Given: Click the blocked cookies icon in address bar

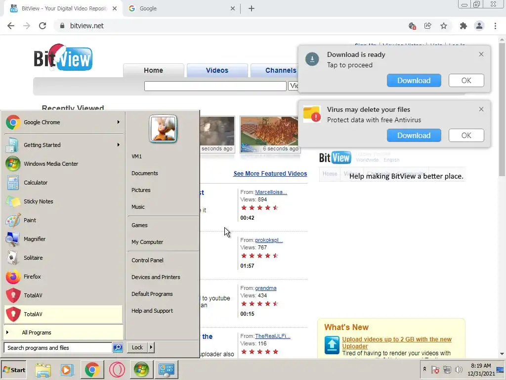Looking at the screenshot, I should 412,26.
